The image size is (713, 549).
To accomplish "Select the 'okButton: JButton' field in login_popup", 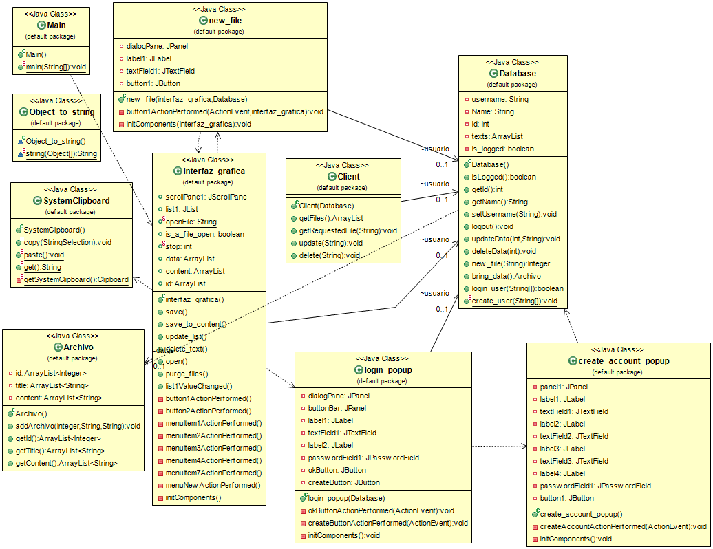I will coord(337,471).
